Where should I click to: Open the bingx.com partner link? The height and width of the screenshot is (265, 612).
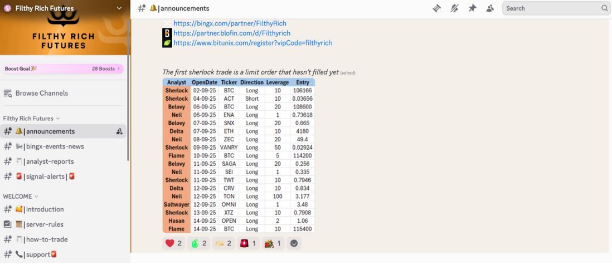tap(230, 23)
